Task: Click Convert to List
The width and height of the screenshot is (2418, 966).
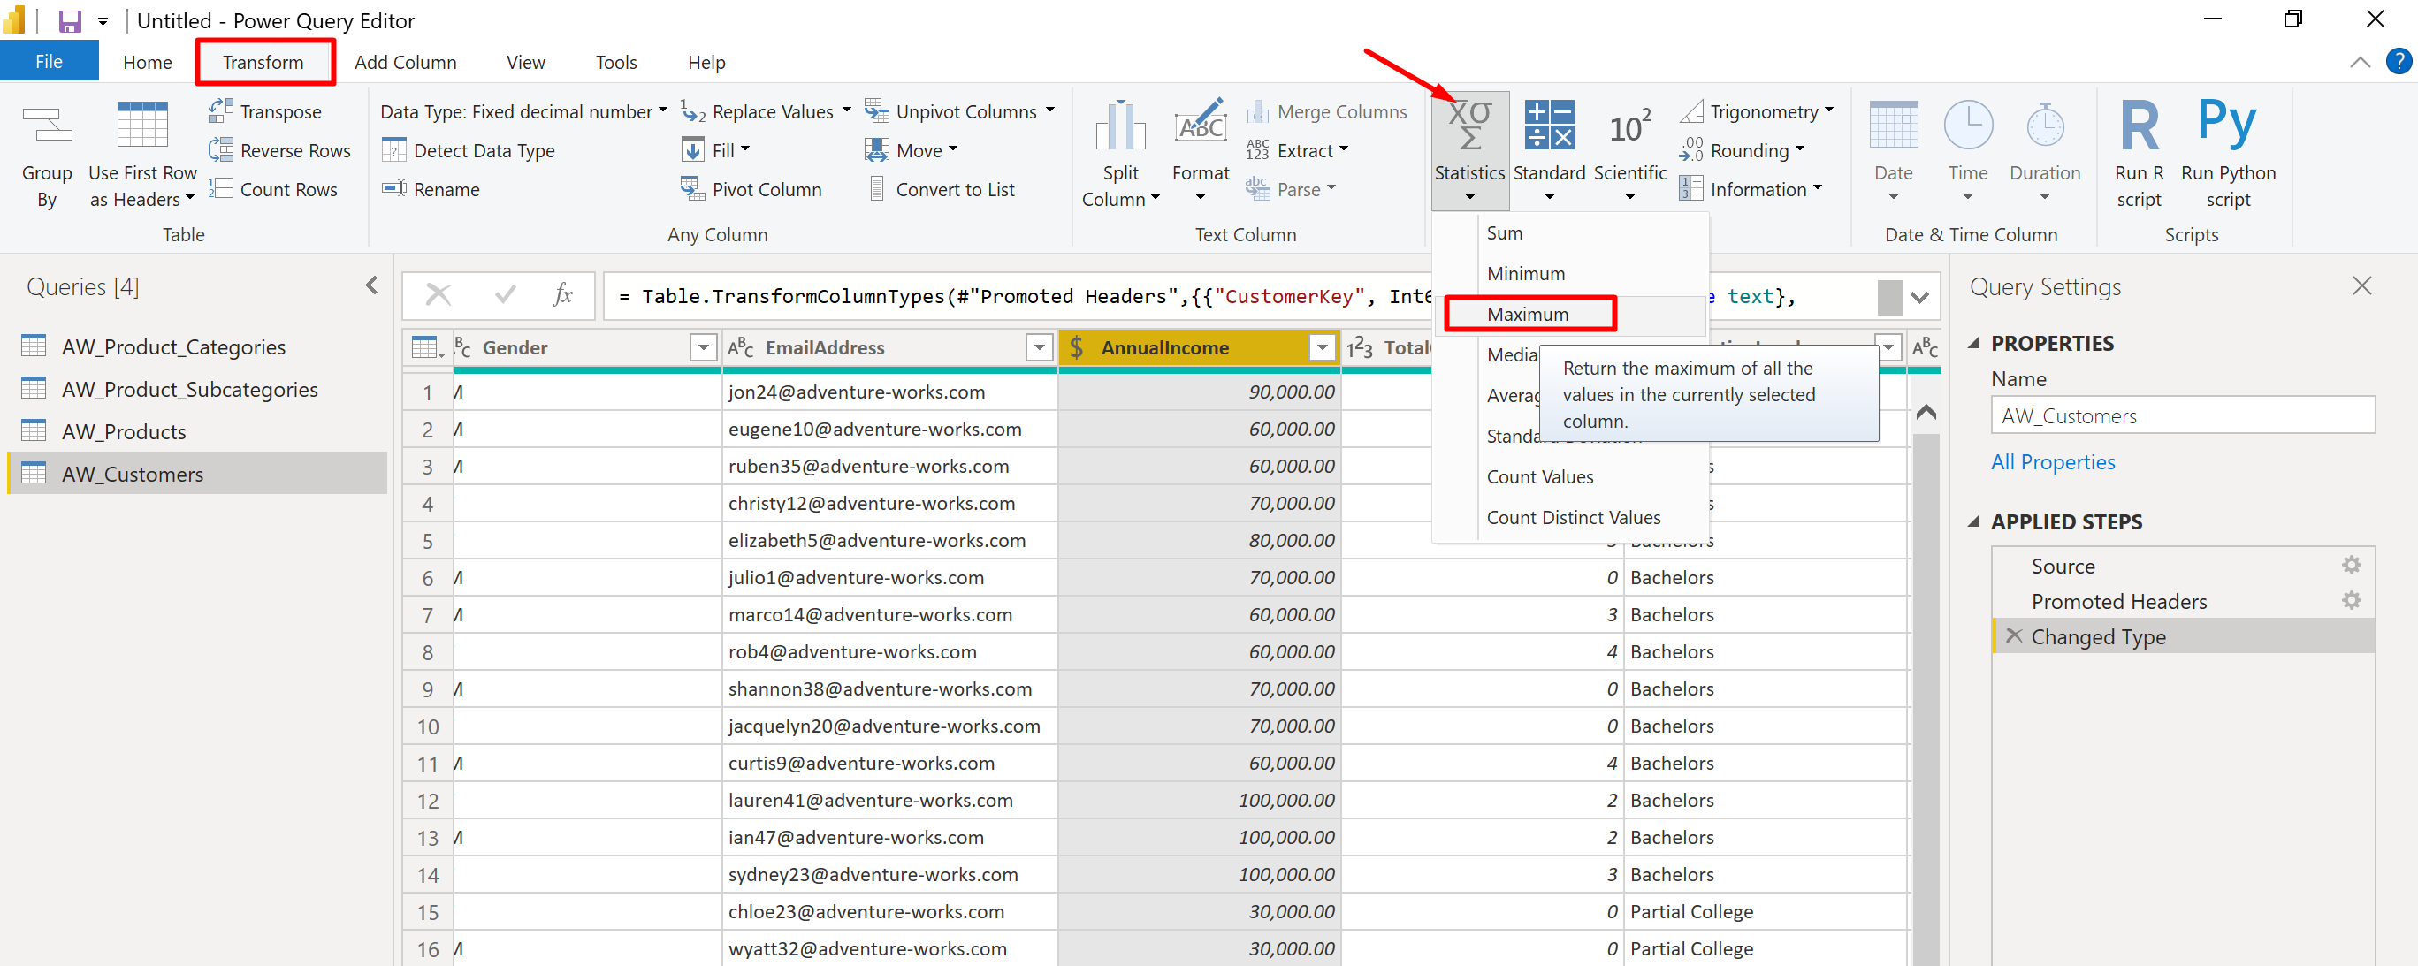Action: coord(941,189)
